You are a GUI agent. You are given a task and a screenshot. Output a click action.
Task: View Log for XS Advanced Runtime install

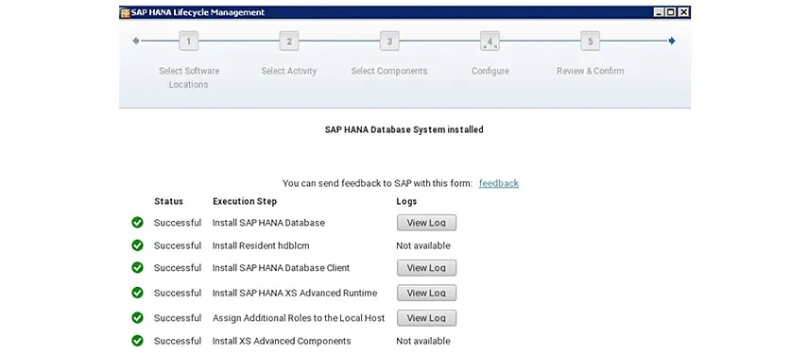426,293
